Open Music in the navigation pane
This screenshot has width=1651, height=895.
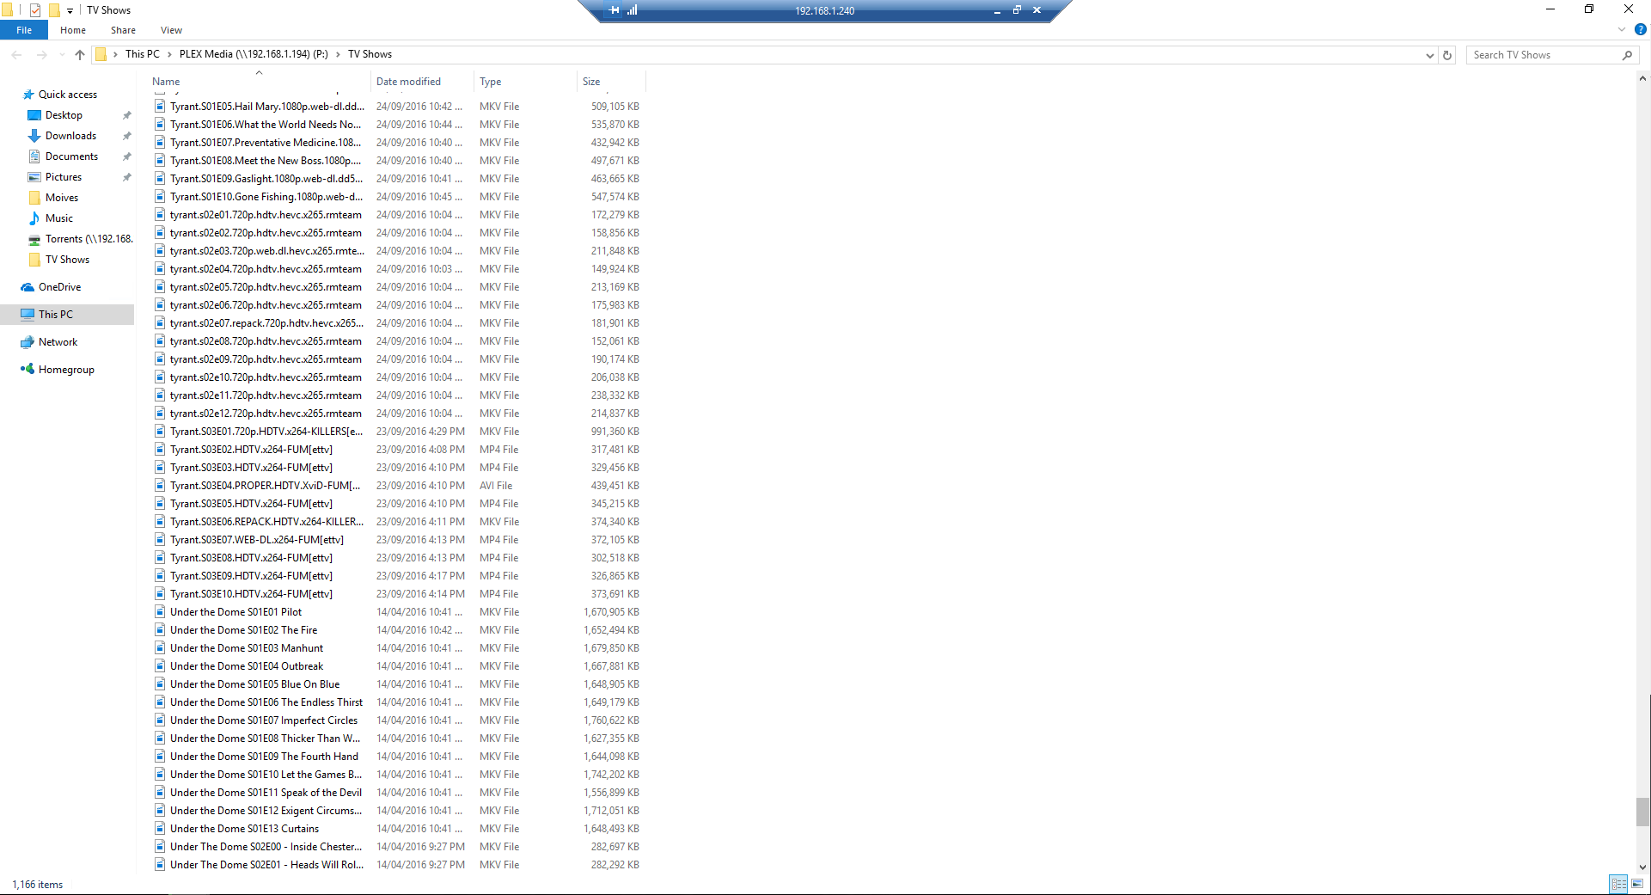58,218
